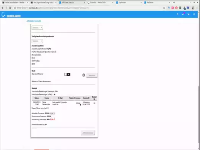Click the dot next to confirmed orders count
The width and height of the screenshot is (200, 150).
pos(57,91)
